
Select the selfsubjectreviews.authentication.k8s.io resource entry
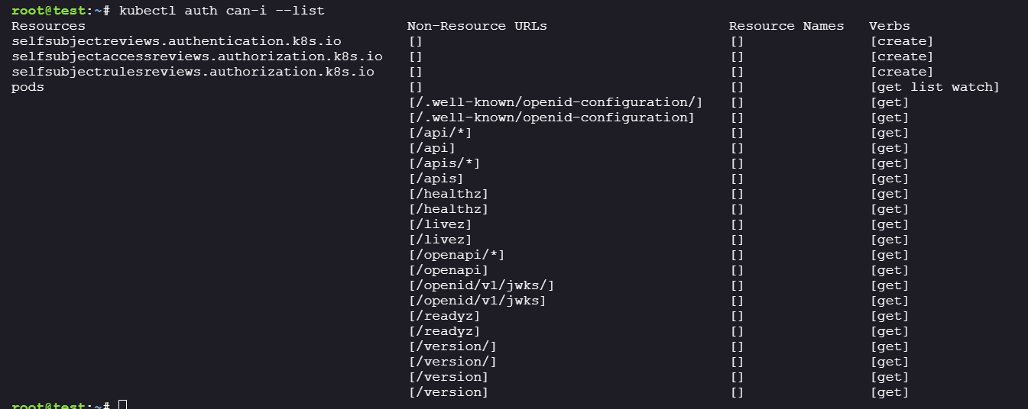point(177,41)
